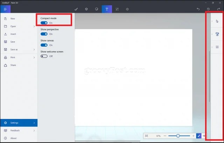Screen dimensions: 224x143
Task: Open the Stickers tool
Action: (97, 9)
